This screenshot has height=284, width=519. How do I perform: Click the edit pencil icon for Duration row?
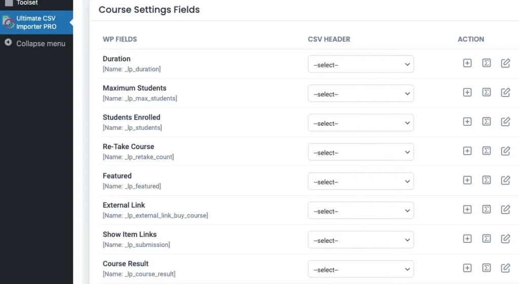click(x=505, y=63)
